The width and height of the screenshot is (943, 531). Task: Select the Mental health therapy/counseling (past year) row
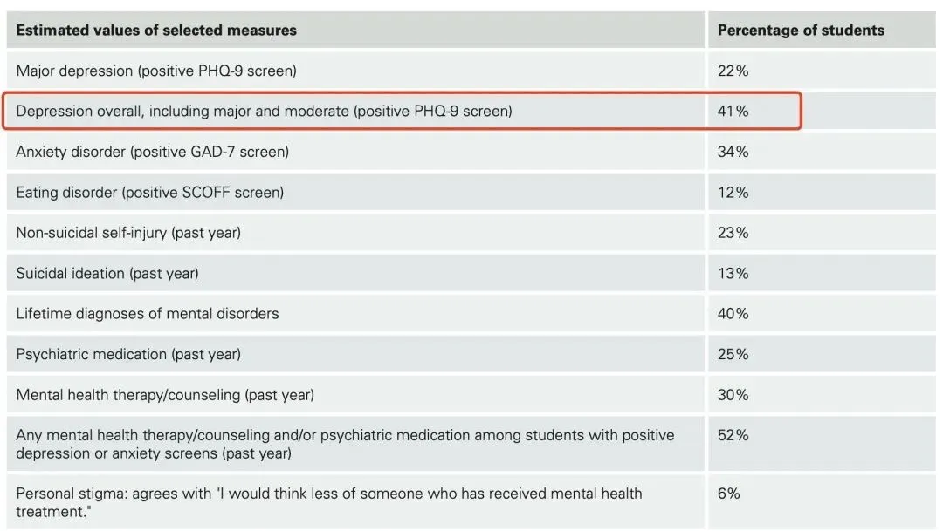(165, 395)
